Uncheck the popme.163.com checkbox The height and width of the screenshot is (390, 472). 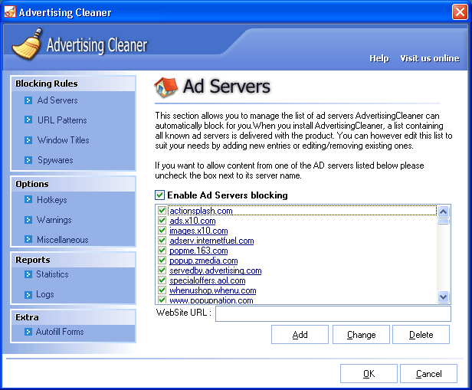coord(162,250)
